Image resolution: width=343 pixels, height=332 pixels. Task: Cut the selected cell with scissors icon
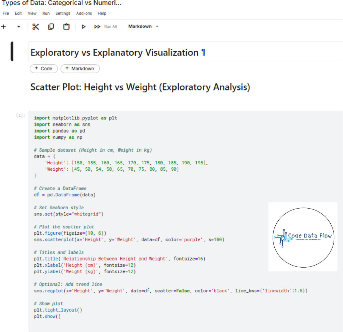[x=36, y=27]
